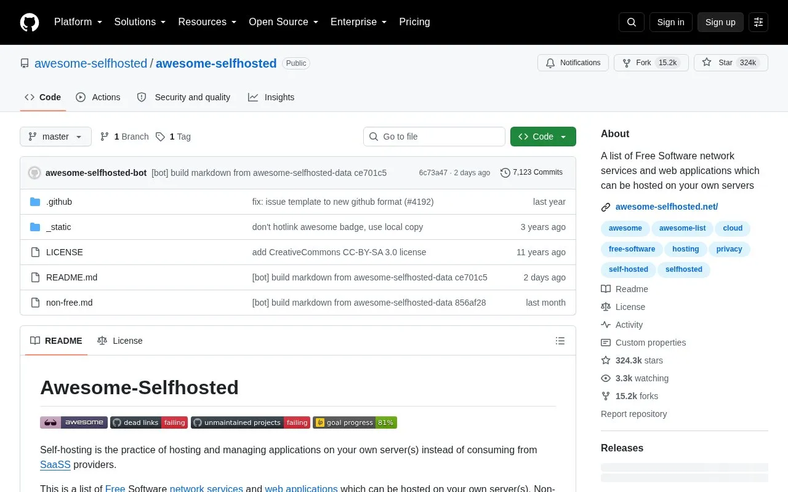Open the search magnifier button
Image resolution: width=788 pixels, height=492 pixels.
(632, 22)
